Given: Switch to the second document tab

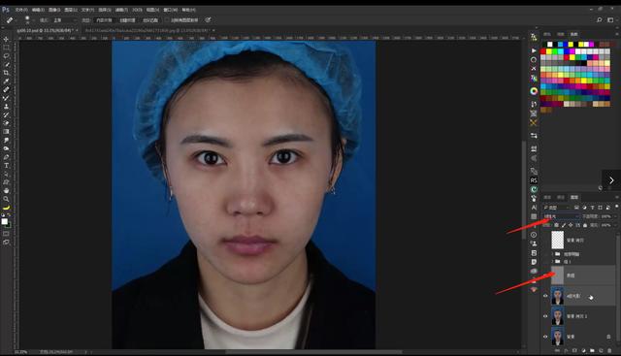Looking at the screenshot, I should pos(147,30).
